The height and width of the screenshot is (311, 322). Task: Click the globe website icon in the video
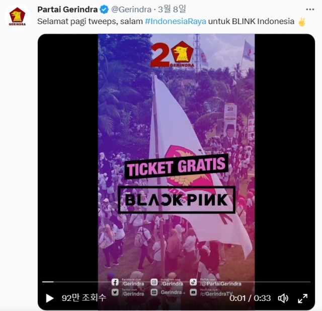tap(154, 292)
